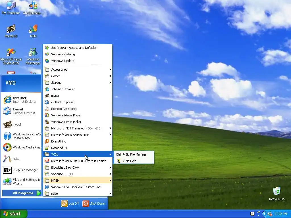Select Internet Explorer in All Programs
This screenshot has width=291, height=218.
pos(78,89)
